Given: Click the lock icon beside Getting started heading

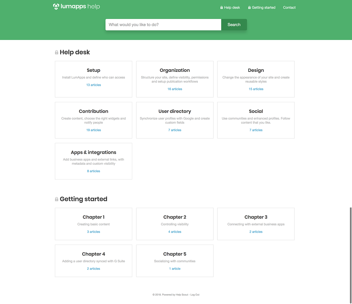Looking at the screenshot, I should 57,199.
